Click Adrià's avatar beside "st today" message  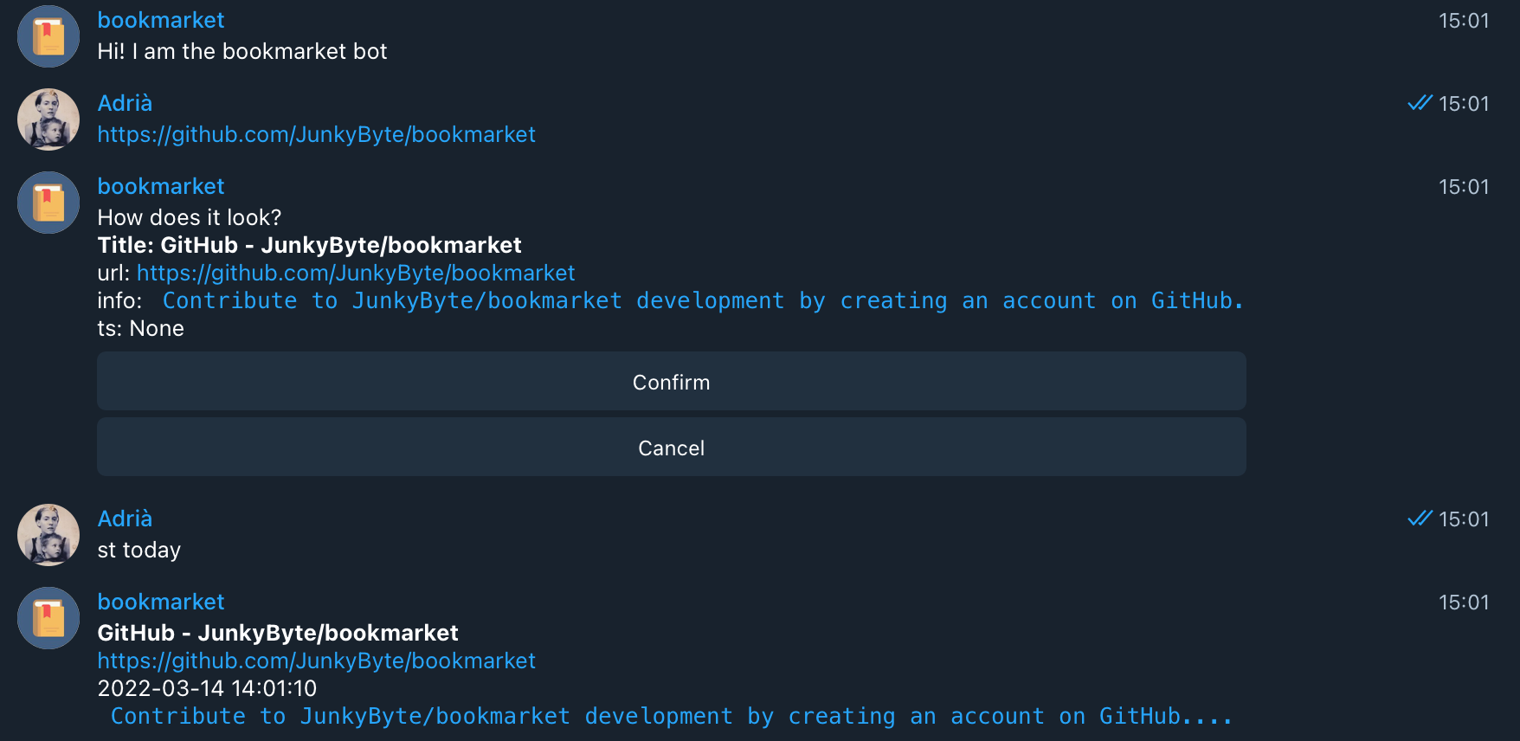[x=48, y=535]
